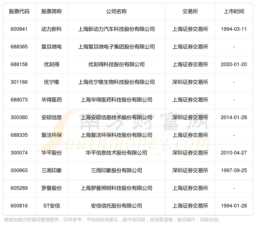Click the stock name 华平股份
Screen dimensions: 256x228
coord(51,153)
